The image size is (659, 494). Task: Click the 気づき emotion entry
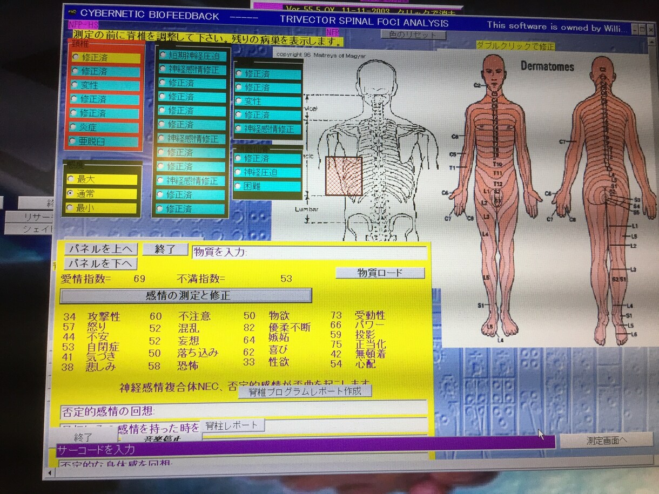coord(102,357)
